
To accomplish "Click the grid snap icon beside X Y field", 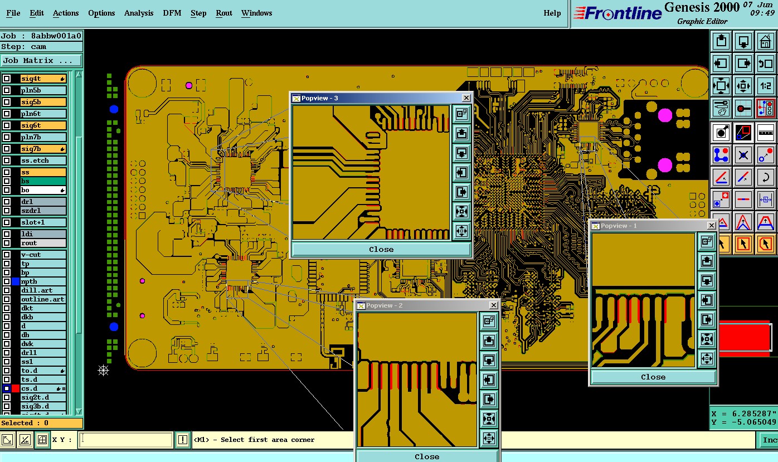I will pos(42,440).
